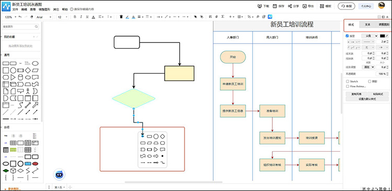Open the text alignment dropdown in toolbar
The width and height of the screenshot is (392, 191).
point(101,17)
